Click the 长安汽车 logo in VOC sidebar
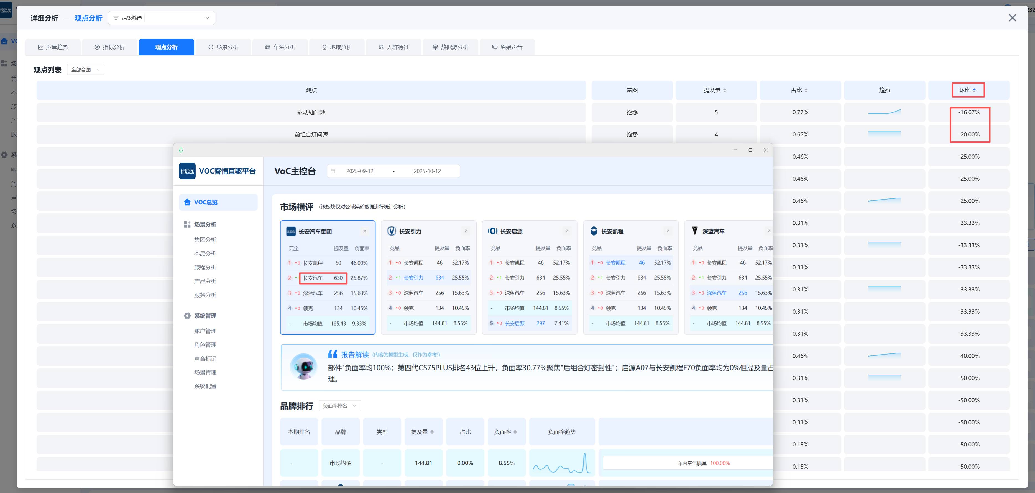This screenshot has height=493, width=1035. coord(187,171)
